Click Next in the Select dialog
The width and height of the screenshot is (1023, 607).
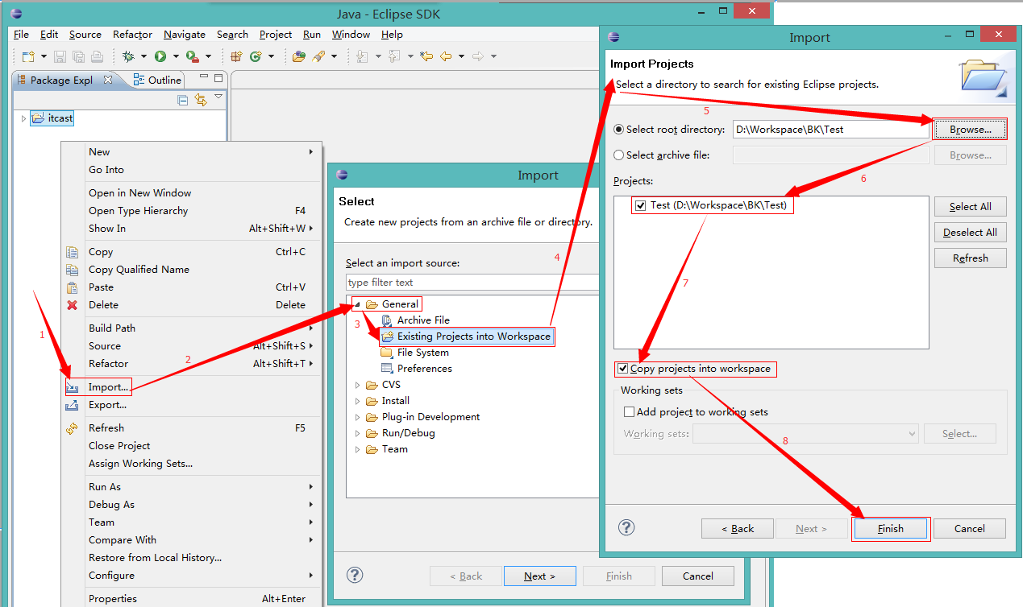[x=540, y=576]
